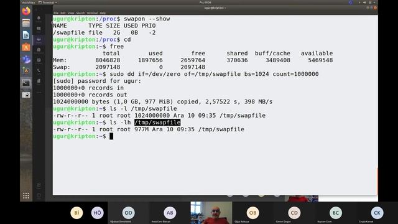
Task: Select the Terminal icon in the dock
Action: [26, 83]
